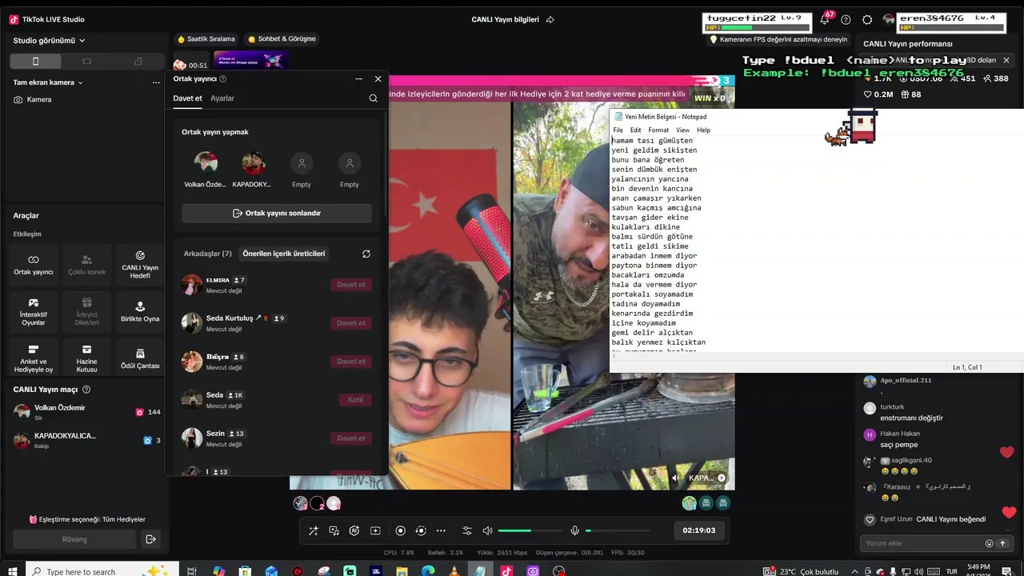The width and height of the screenshot is (1024, 576).
Task: Open the Birlikte Oyna tool
Action: pyautogui.click(x=140, y=312)
